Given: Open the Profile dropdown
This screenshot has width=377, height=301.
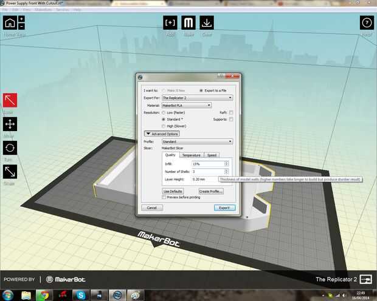Looking at the screenshot, I should (197, 141).
